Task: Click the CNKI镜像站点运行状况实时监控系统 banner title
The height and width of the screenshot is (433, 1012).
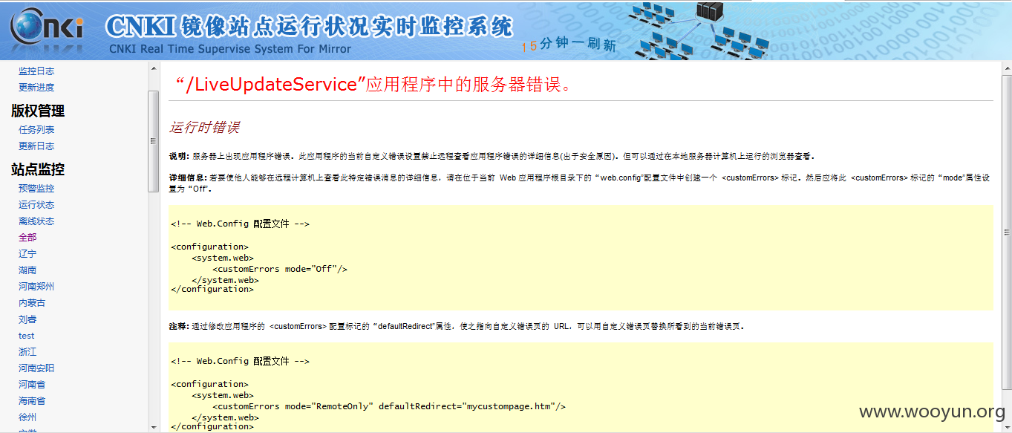Action: tap(309, 25)
